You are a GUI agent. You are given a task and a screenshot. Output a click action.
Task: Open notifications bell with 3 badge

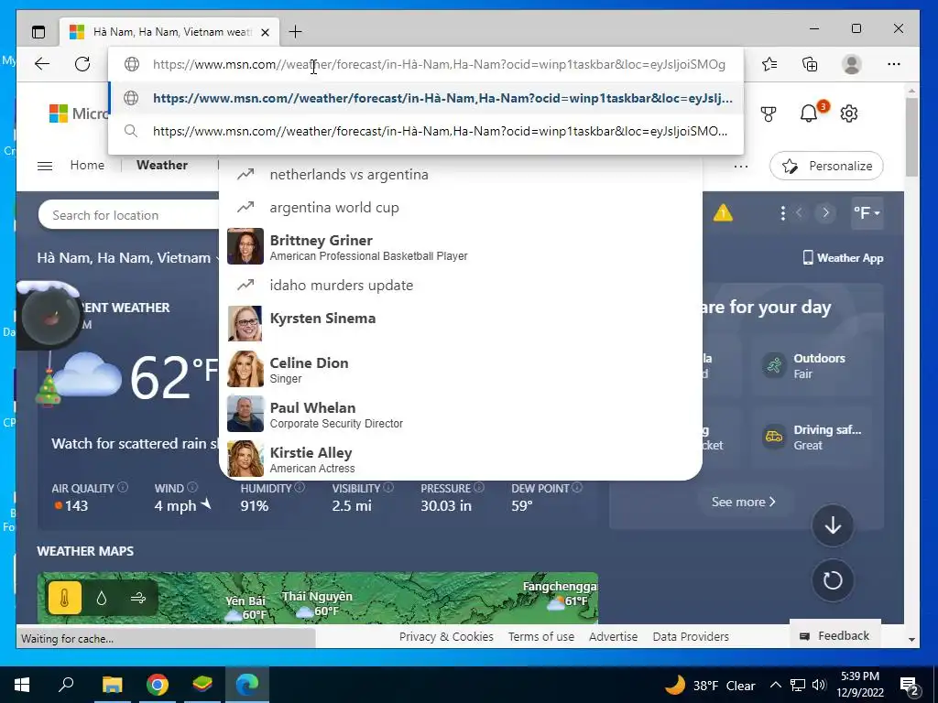[810, 113]
